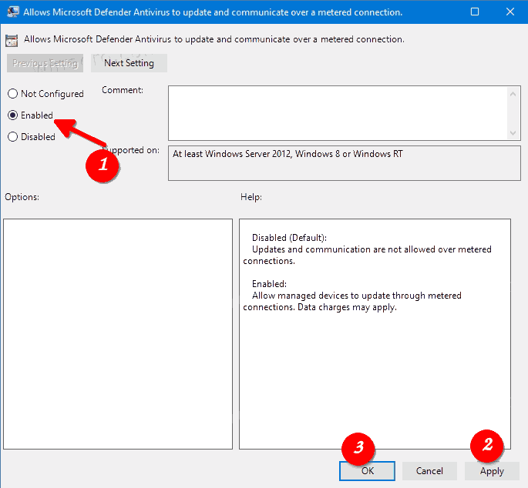Click the 'Enabled:' heading in Help pane
Screen dimensions: 528x488
click(269, 284)
